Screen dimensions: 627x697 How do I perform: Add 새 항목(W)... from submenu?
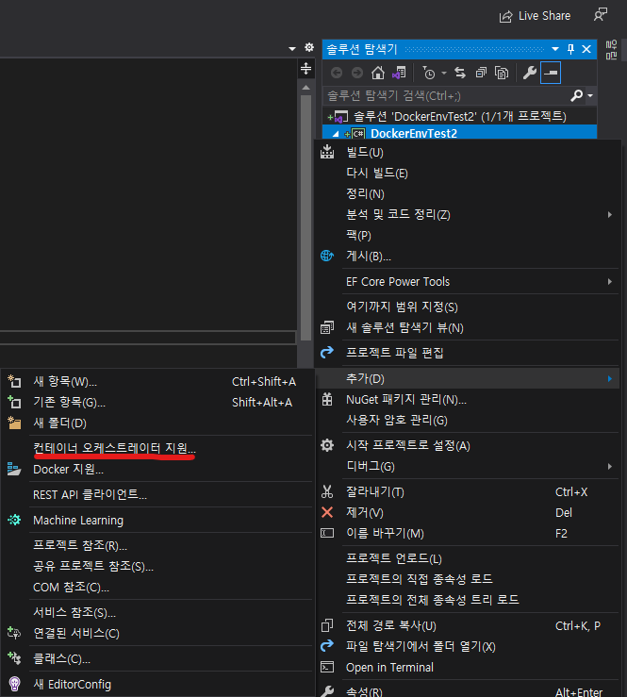(157, 381)
